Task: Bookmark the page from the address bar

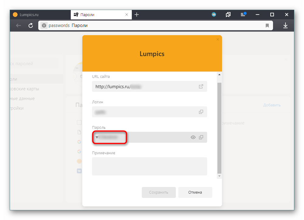Action: [x=267, y=25]
